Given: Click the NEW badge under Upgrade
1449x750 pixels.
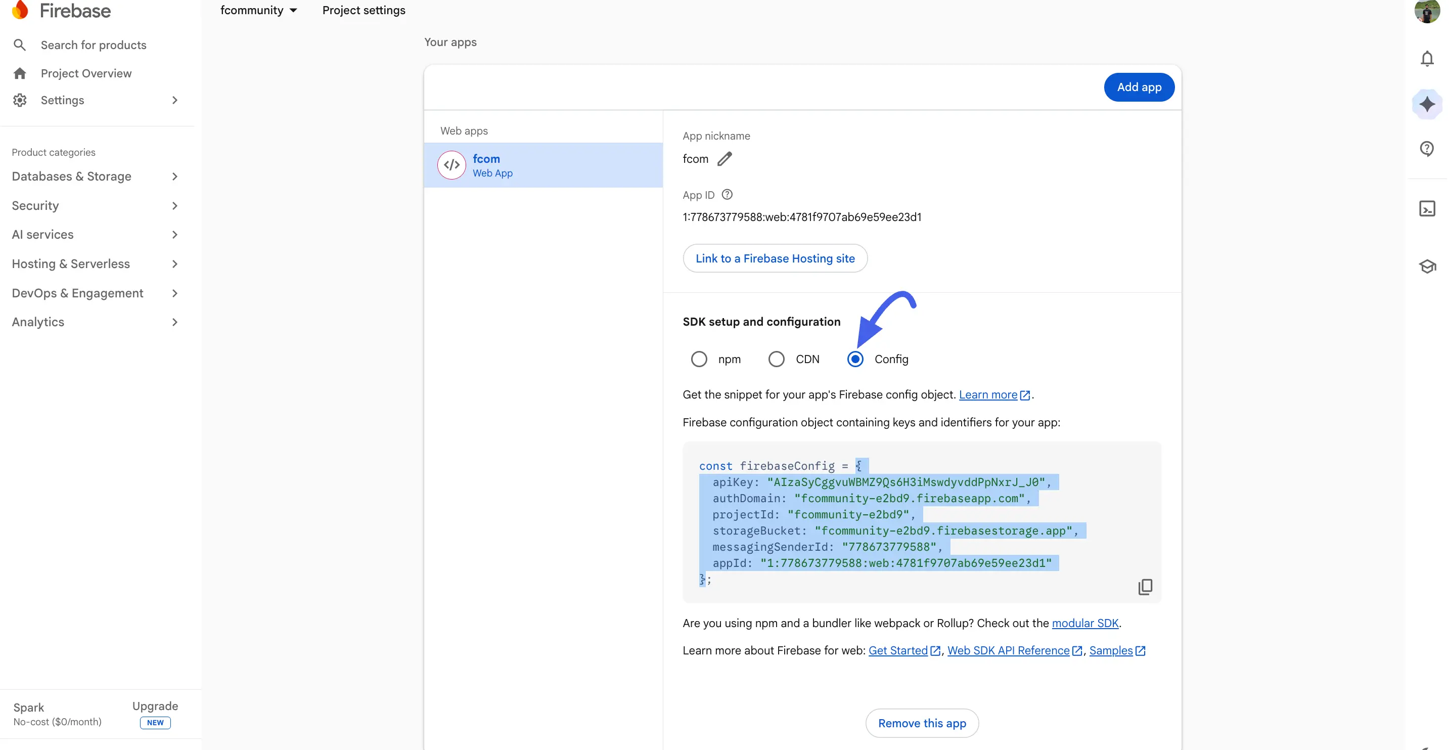Looking at the screenshot, I should coord(155,723).
